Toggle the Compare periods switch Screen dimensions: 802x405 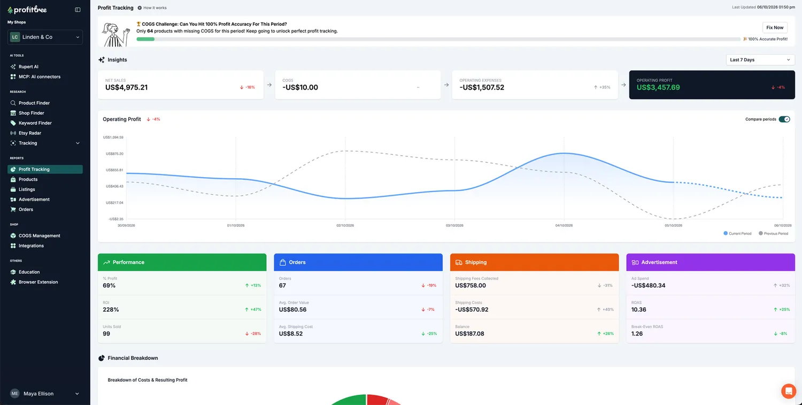pos(784,119)
